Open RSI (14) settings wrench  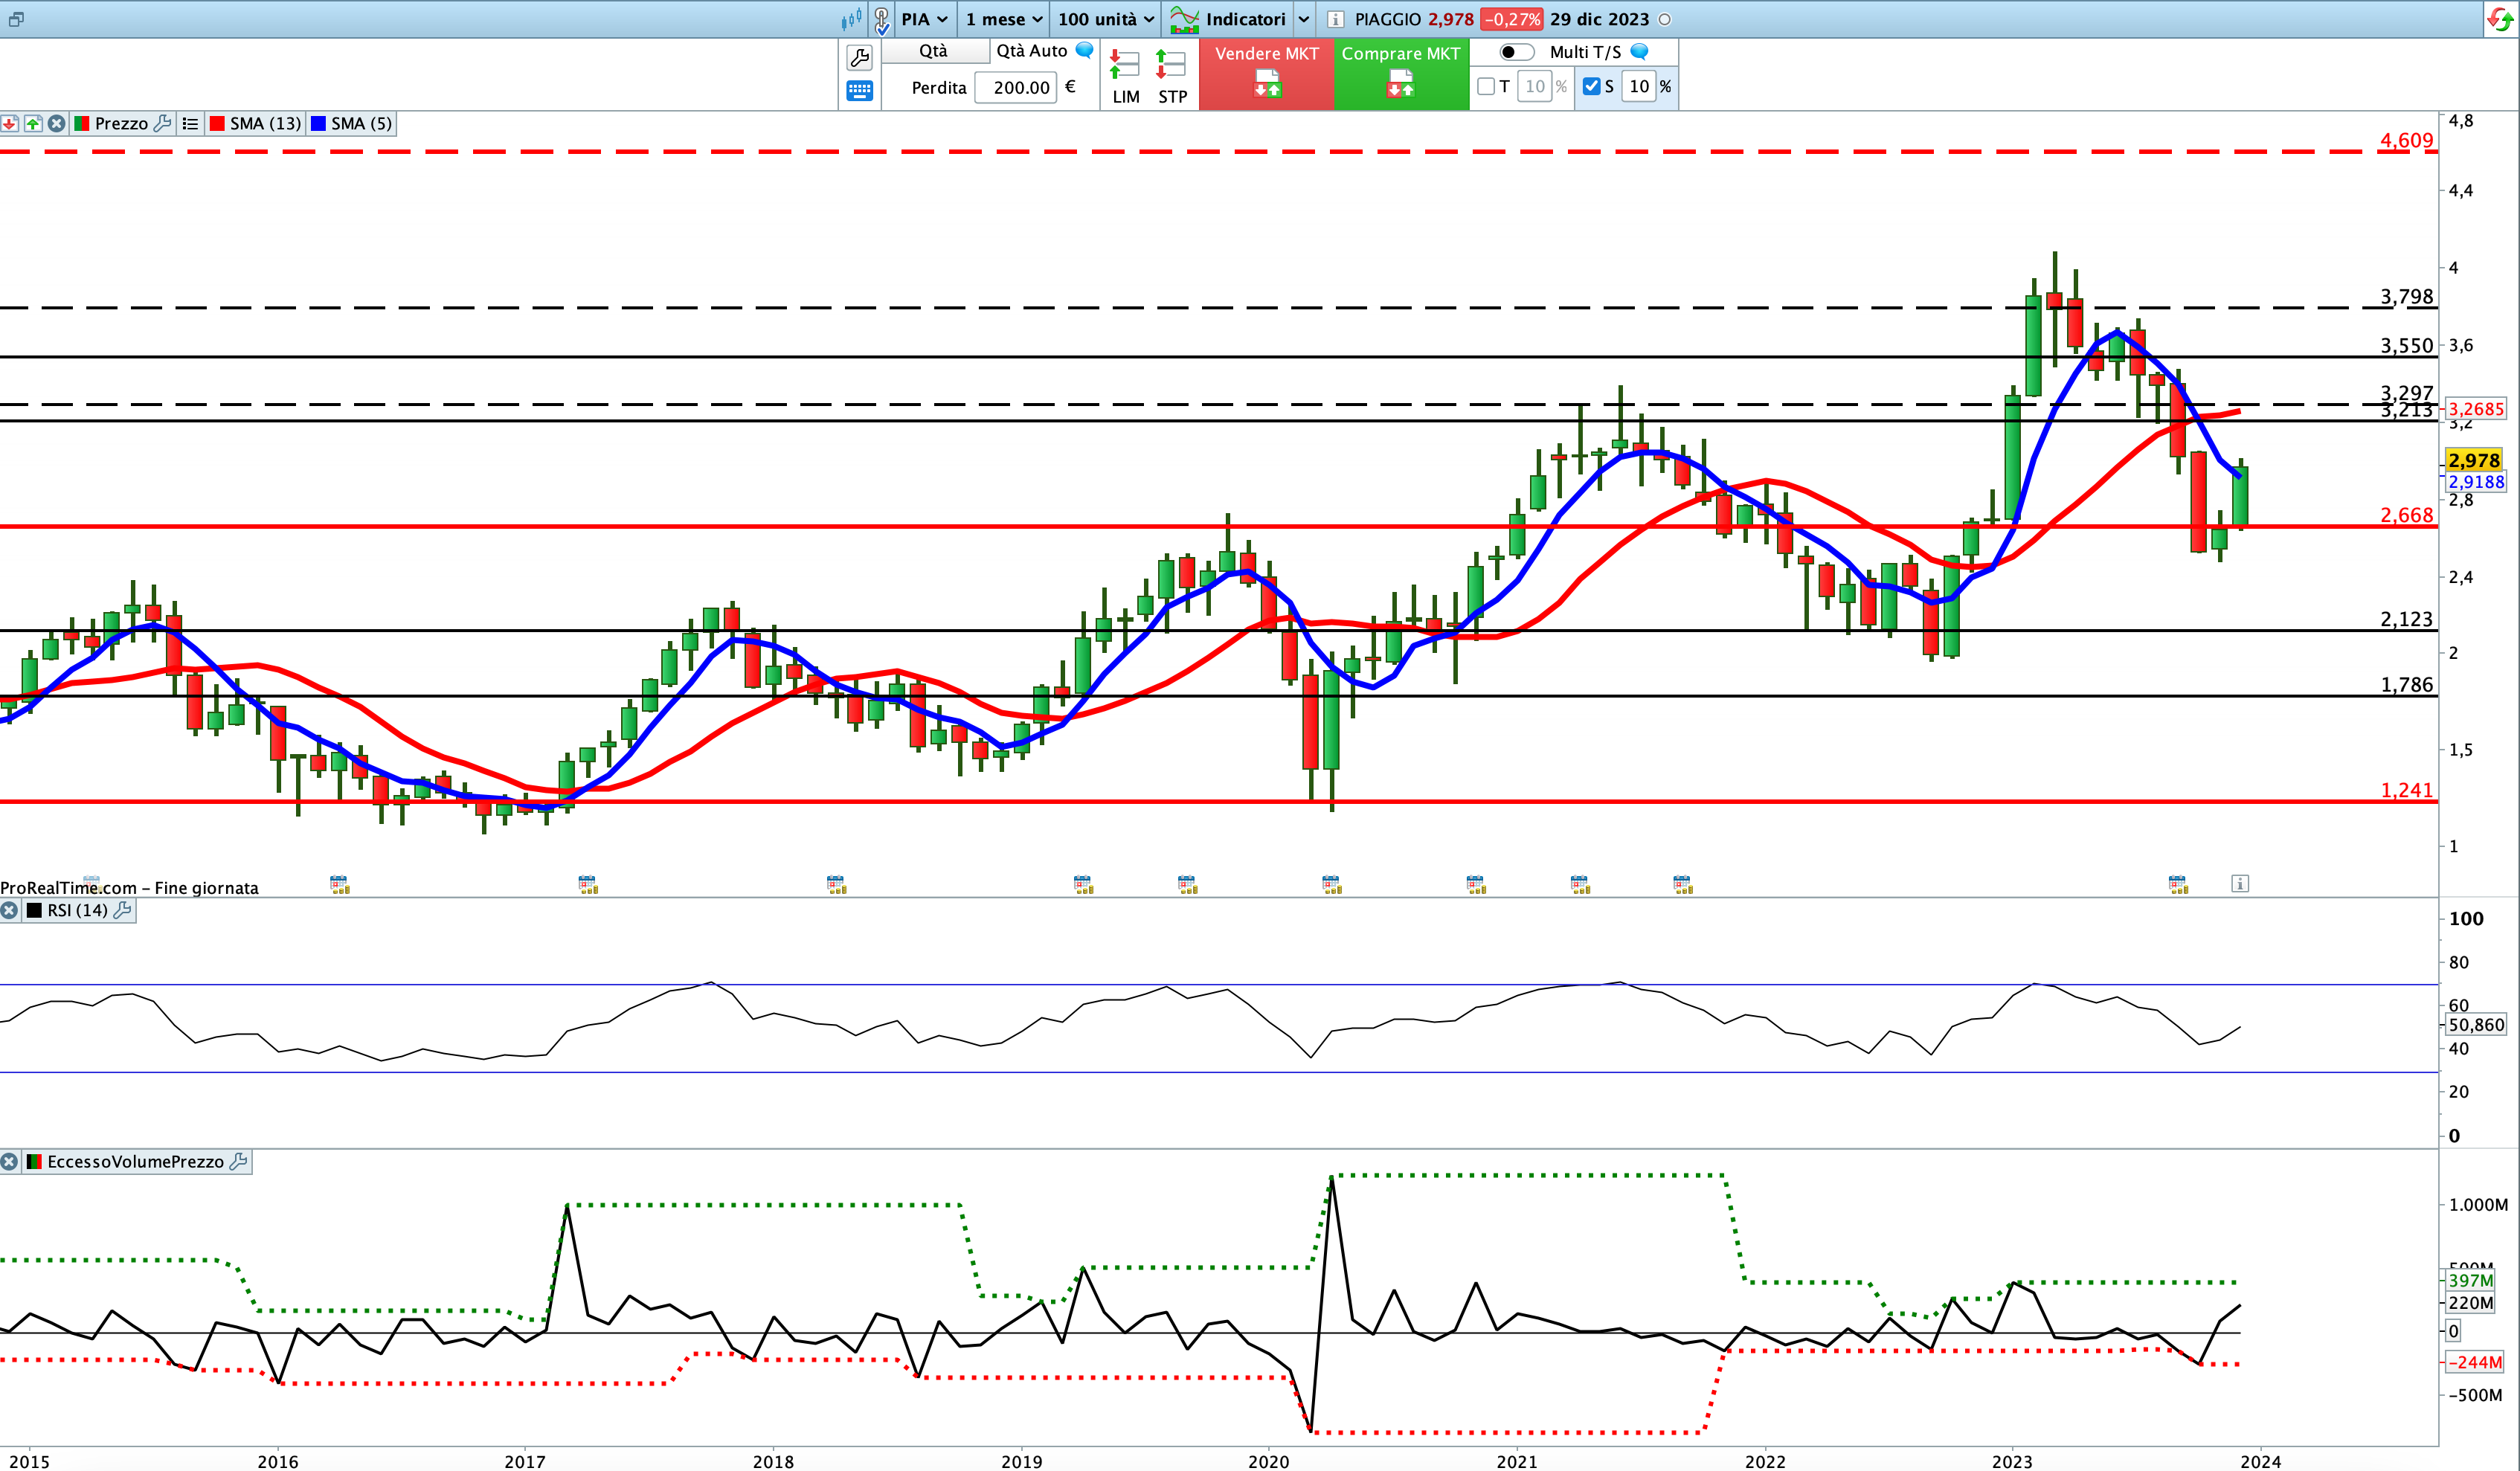coord(123,911)
